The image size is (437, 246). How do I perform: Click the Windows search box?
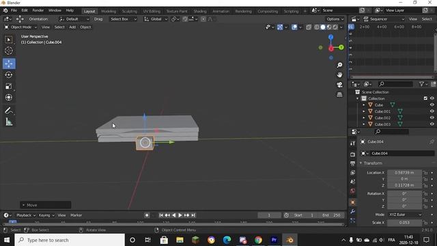pos(70,240)
